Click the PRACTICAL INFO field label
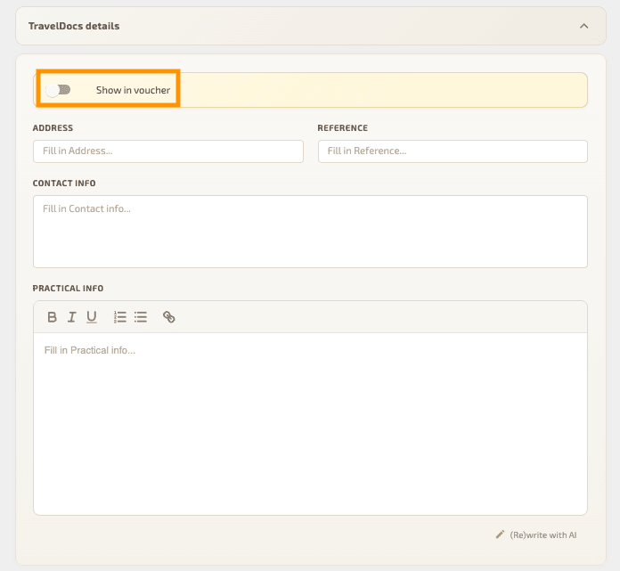The image size is (620, 571). (68, 289)
